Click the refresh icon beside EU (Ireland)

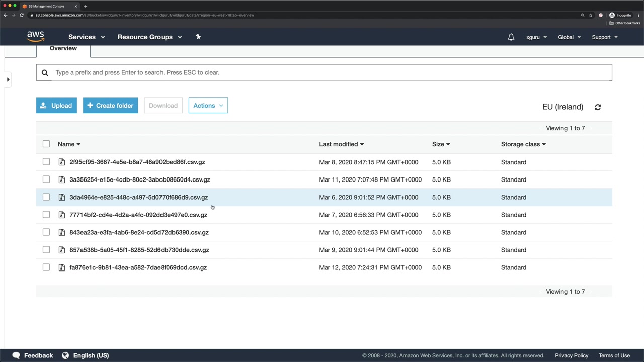click(x=598, y=107)
